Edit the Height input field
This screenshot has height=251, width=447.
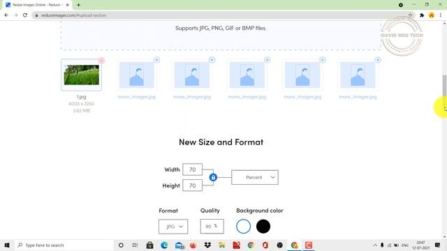click(x=193, y=185)
